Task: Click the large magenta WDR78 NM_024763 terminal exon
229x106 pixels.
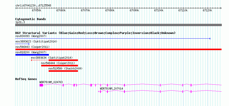Action: 41,85
